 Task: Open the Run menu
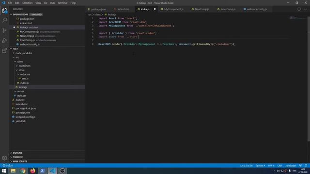(52, 3)
